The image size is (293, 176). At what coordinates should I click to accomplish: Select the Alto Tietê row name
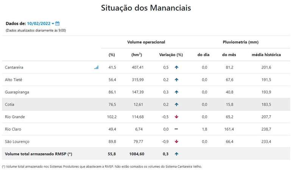(14, 80)
